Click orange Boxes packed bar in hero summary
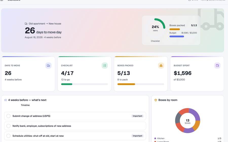Viewport: 228px width, 142px height. tap(175, 29)
